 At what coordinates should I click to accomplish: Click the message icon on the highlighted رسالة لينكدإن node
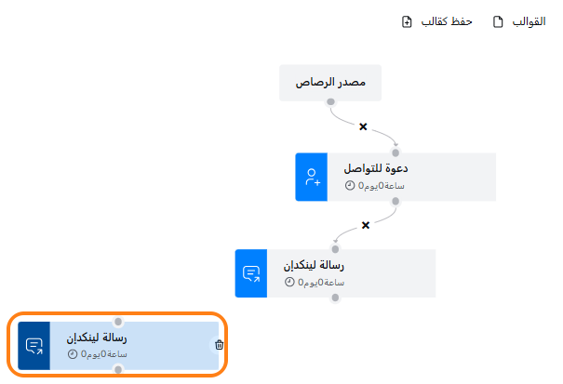tap(34, 346)
